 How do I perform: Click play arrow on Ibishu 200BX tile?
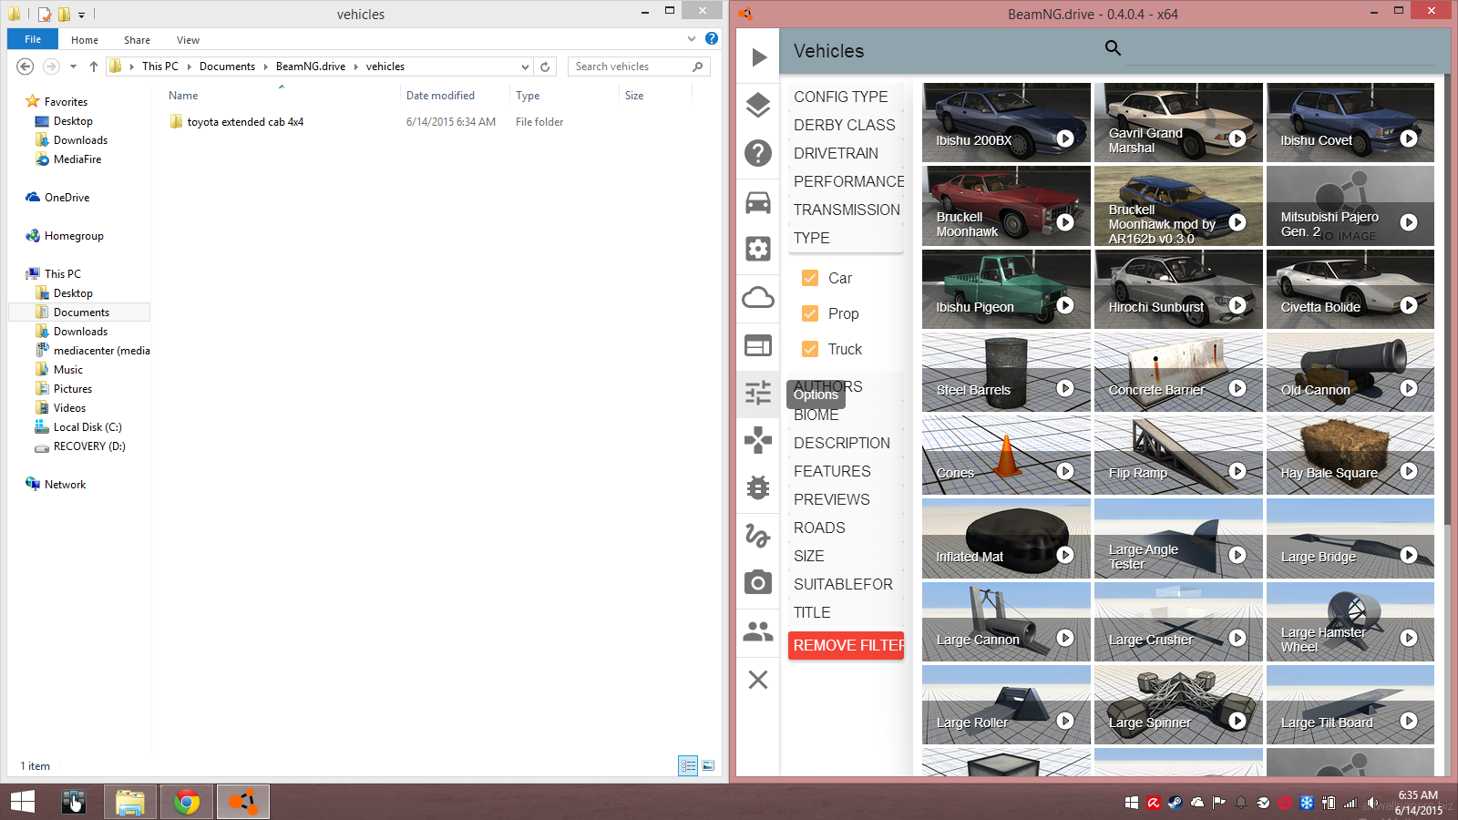pyautogui.click(x=1065, y=138)
